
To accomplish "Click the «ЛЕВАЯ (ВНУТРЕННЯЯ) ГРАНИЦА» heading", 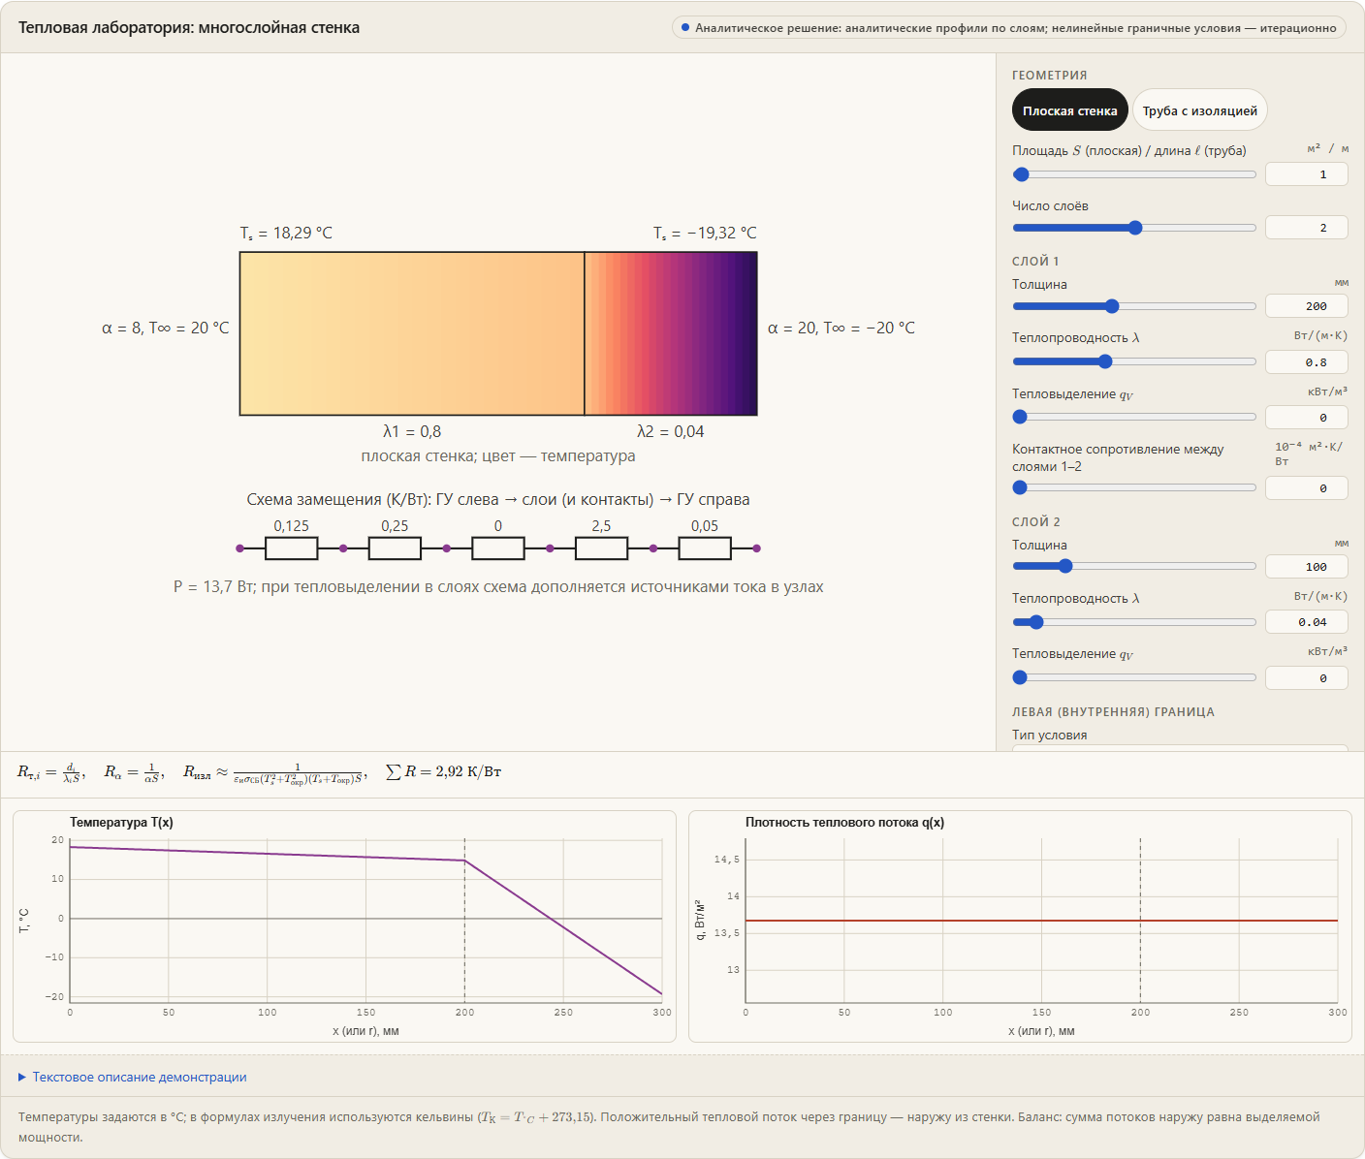I will 1113,711.
